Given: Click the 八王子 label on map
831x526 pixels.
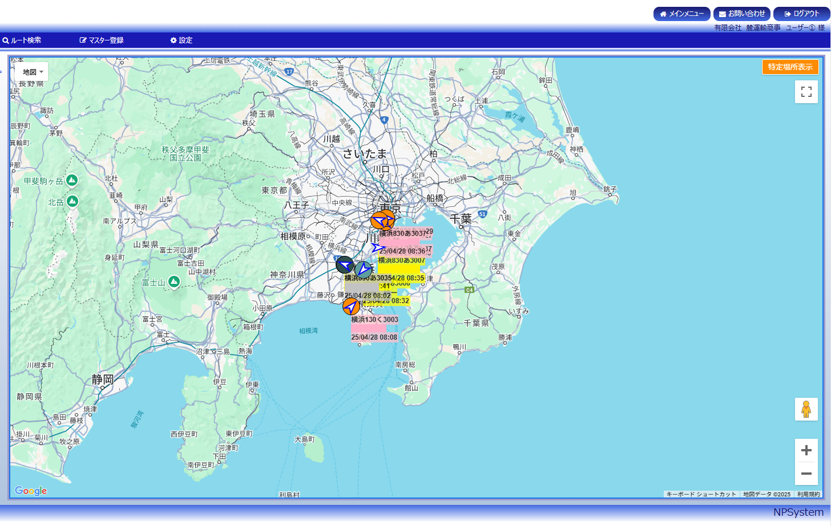Looking at the screenshot, I should pyautogui.click(x=297, y=205).
